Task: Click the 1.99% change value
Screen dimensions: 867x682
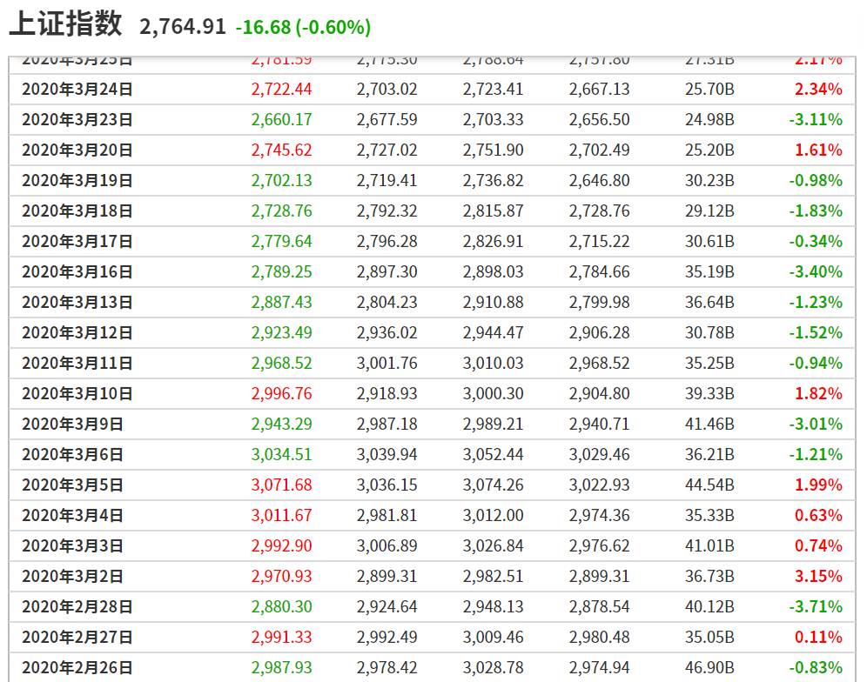Action: [818, 485]
